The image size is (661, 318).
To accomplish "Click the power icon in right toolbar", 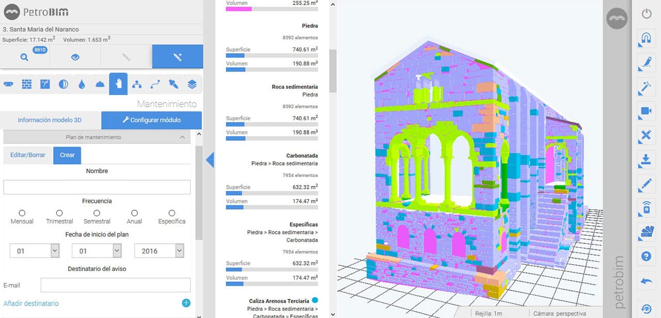I will [647, 13].
